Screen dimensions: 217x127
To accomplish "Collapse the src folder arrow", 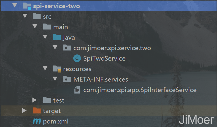I will pos(25,16).
